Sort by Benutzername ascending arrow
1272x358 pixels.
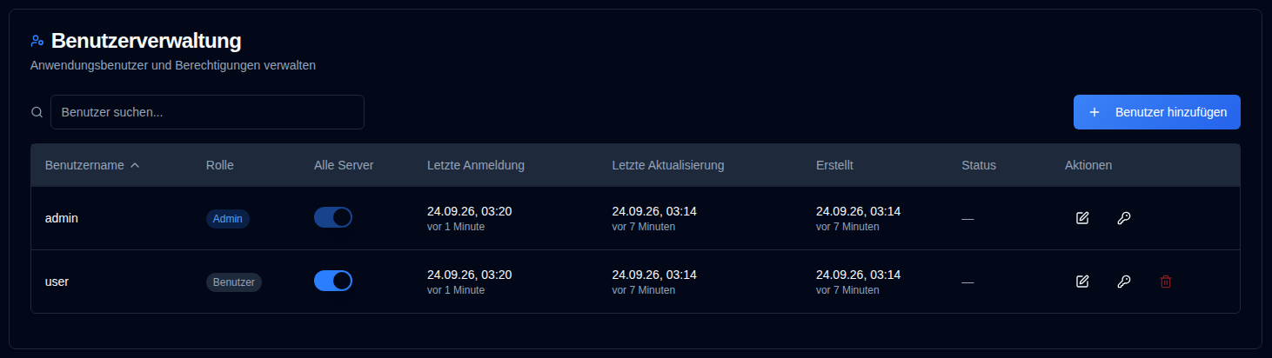coord(135,165)
